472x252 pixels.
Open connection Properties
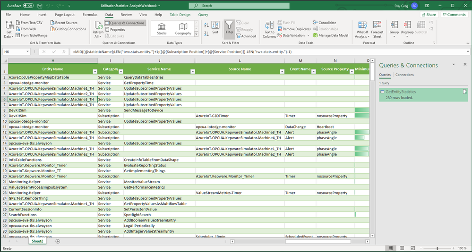point(115,29)
